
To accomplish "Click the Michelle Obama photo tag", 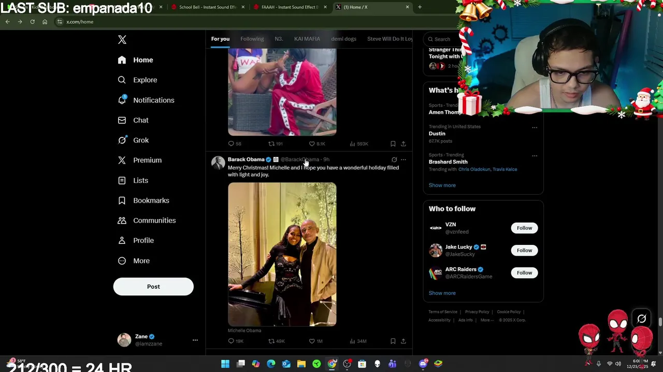I will (244, 331).
